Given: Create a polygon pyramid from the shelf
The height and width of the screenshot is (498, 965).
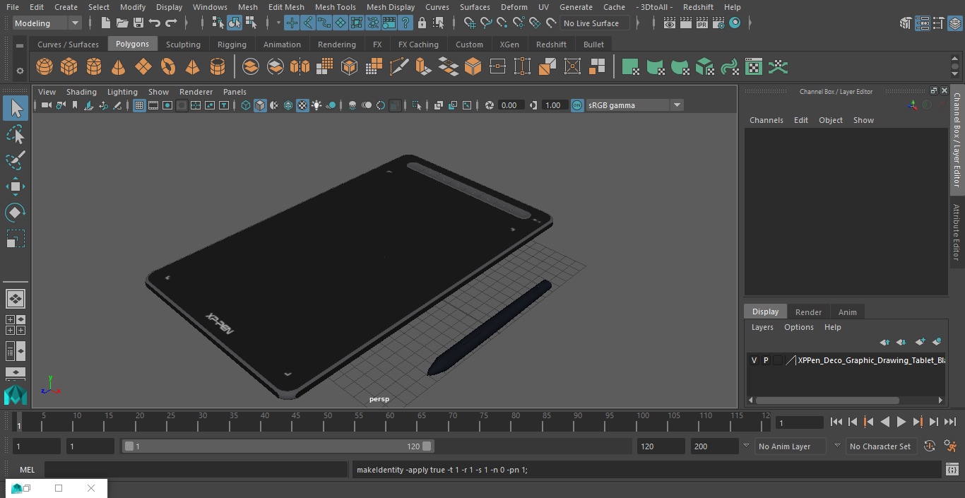Looking at the screenshot, I should tap(192, 67).
